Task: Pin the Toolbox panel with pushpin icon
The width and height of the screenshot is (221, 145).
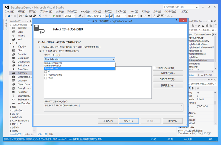Action: point(31,21)
